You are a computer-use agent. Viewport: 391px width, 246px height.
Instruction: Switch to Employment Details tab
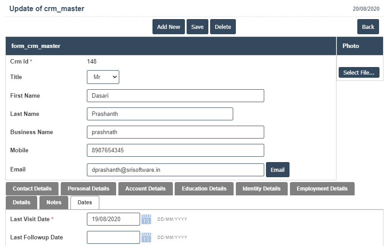point(322,189)
